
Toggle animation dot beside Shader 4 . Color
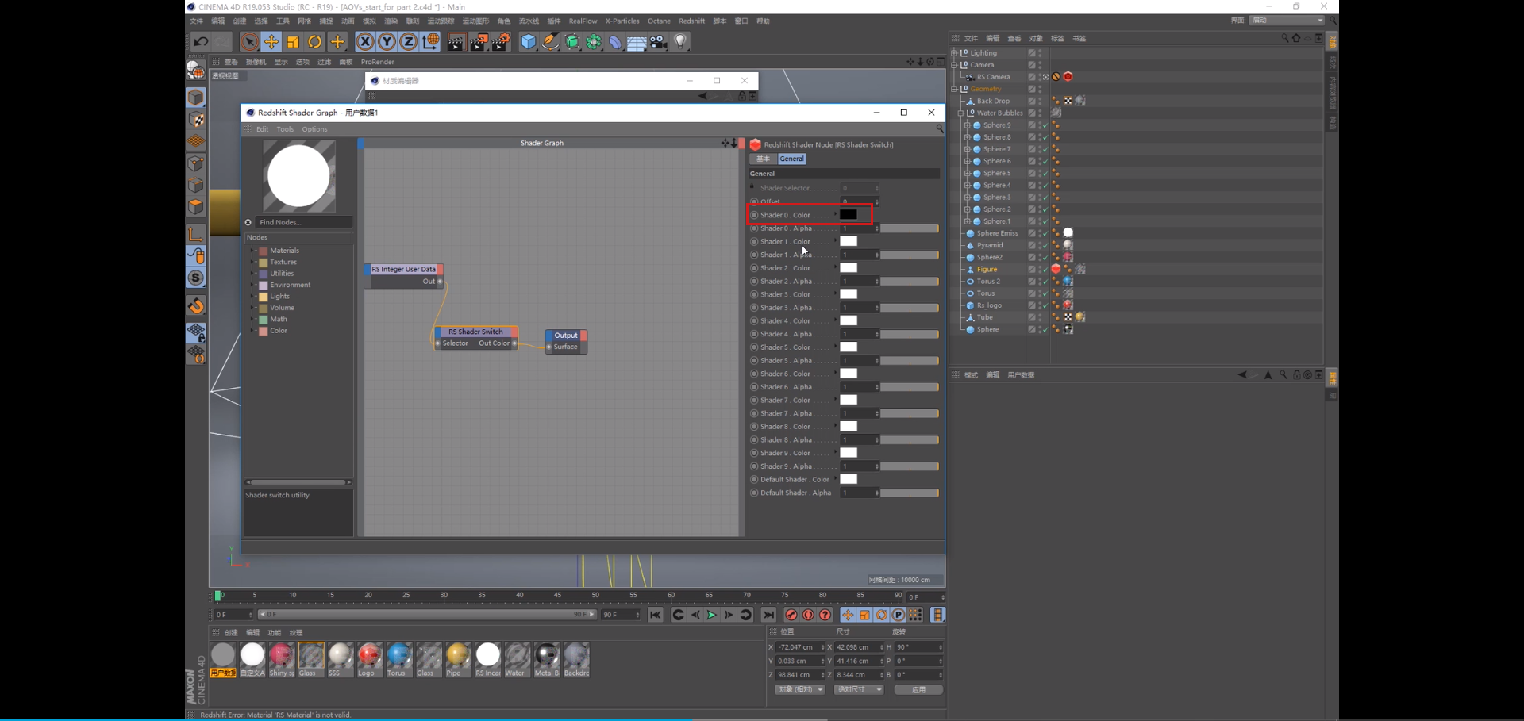tap(755, 320)
